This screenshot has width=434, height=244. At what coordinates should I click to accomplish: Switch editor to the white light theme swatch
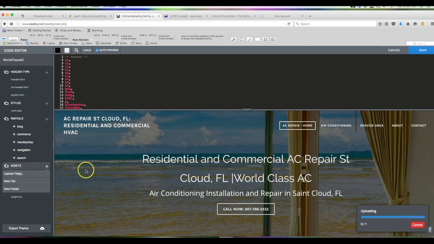[67, 50]
